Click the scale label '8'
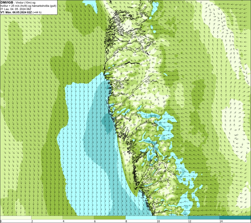Viewport: 251px width, 223px height. 126,221
